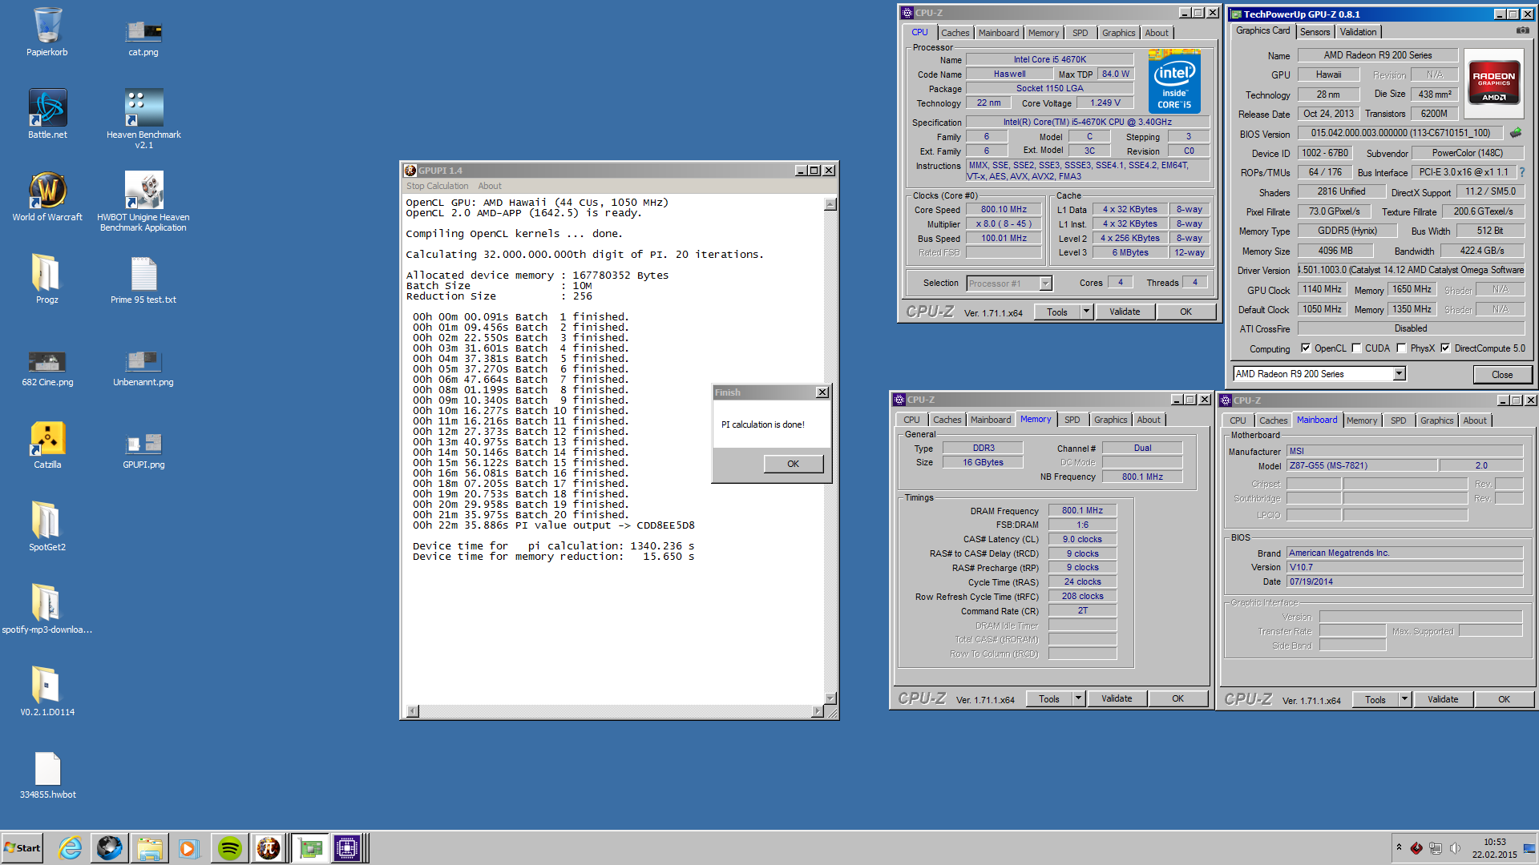Image resolution: width=1539 pixels, height=865 pixels.
Task: Toggle the OpenCL checkbox in GPU-Z
Action: pos(1306,348)
